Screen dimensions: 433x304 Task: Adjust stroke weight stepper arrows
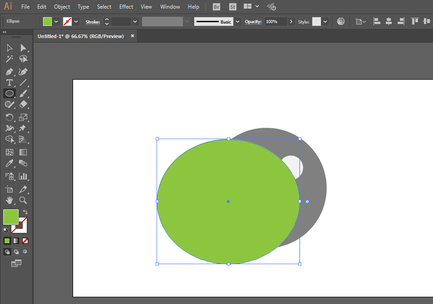point(107,21)
